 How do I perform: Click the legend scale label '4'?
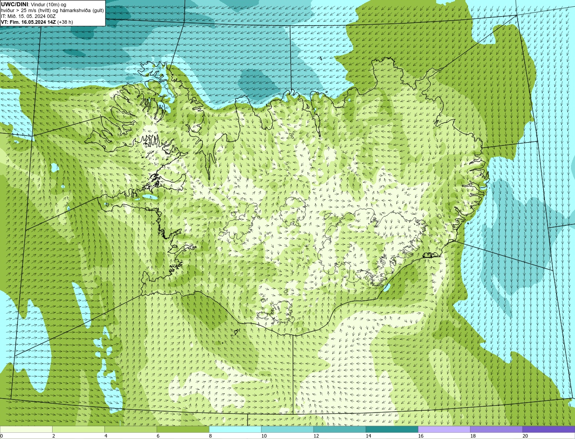(x=106, y=436)
